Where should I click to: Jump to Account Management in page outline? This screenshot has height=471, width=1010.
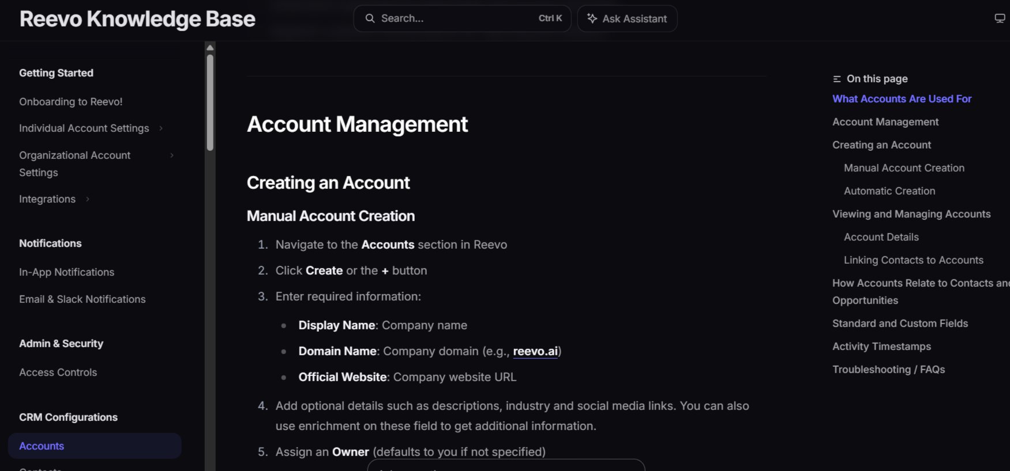click(885, 122)
